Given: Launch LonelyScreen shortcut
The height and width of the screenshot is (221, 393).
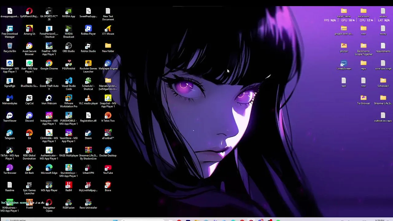Looking at the screenshot, I should (x=344, y=65).
